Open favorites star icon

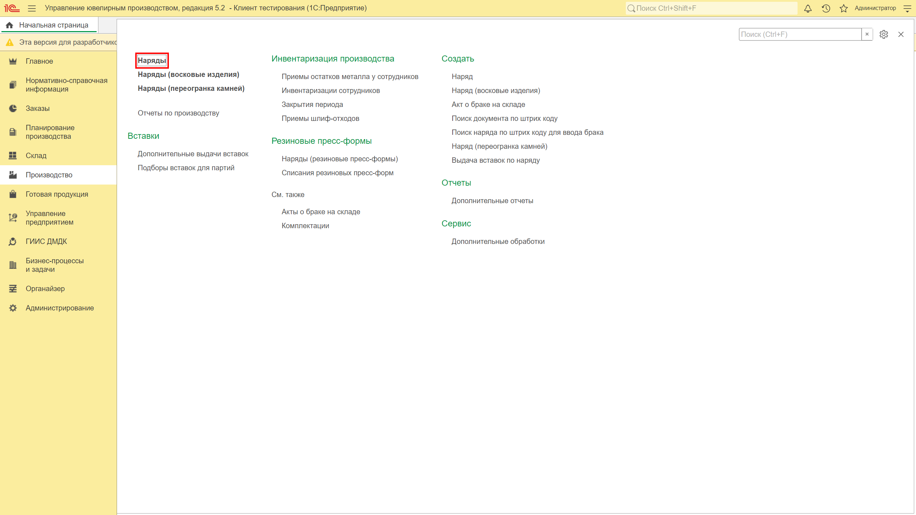[844, 8]
